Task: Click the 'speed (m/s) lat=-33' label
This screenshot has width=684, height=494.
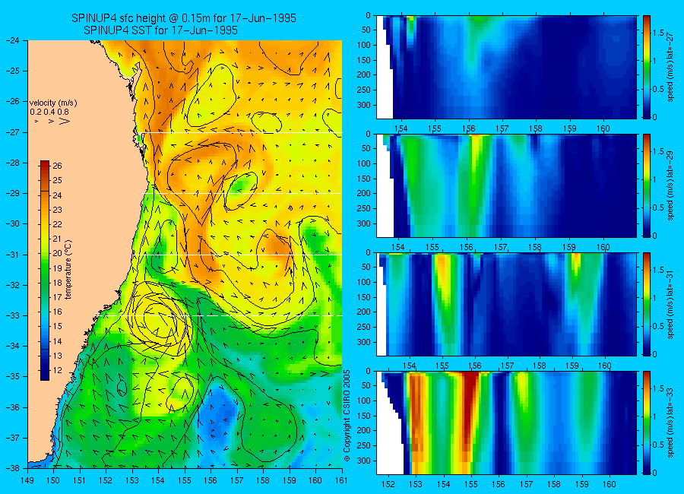Action: coord(671,422)
